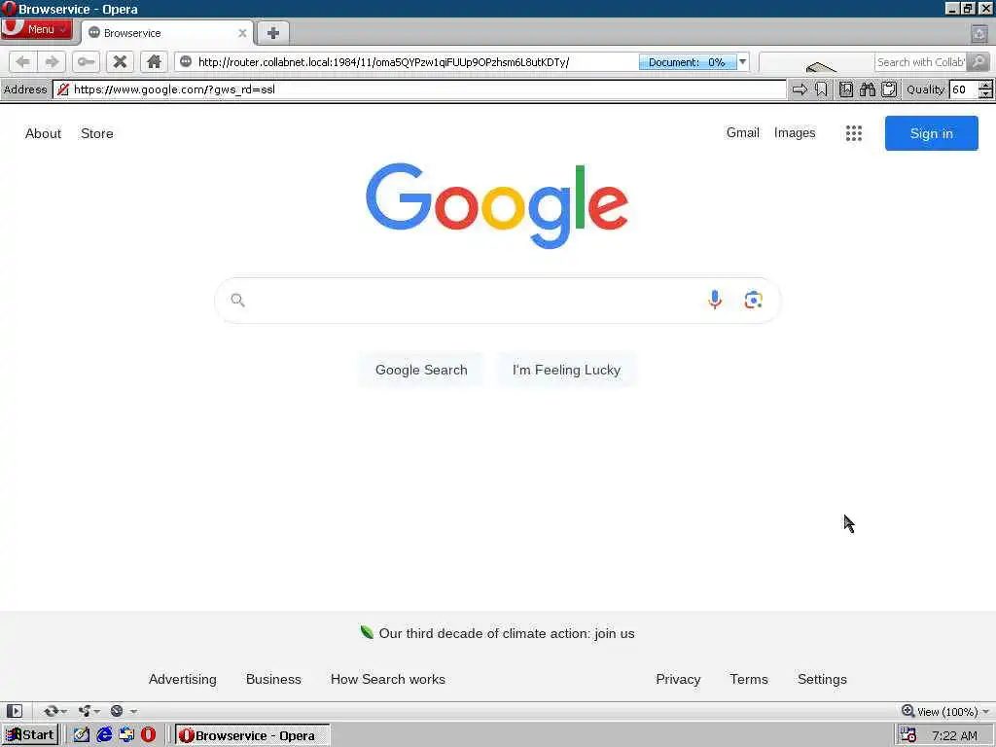Open the Google Store link
This screenshot has width=996, height=747.
(97, 133)
